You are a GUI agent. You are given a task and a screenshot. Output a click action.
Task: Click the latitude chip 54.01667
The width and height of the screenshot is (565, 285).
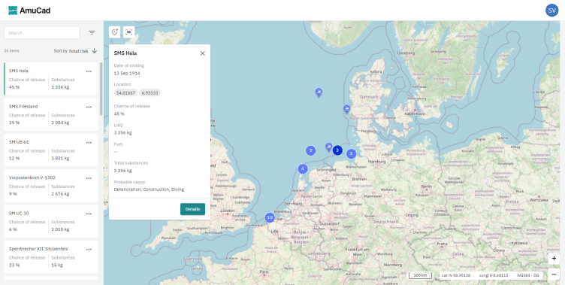125,93
